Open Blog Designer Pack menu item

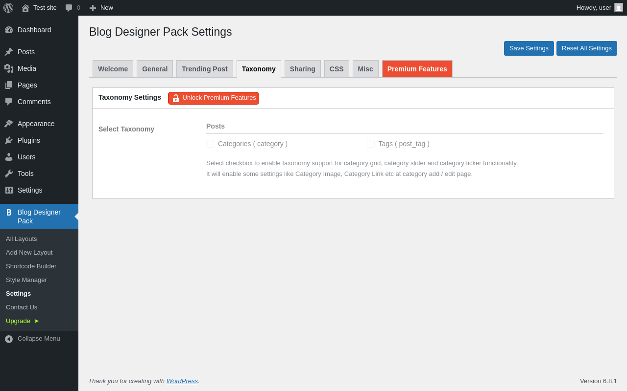pyautogui.click(x=39, y=217)
